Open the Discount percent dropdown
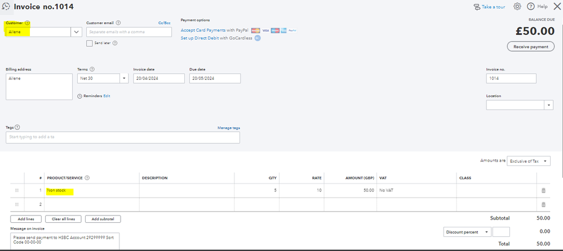Screen dimensions: 563x251 tap(467, 232)
